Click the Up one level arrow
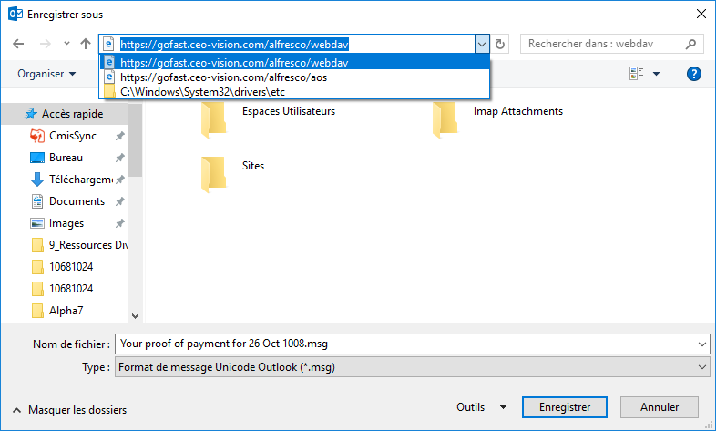The image size is (716, 431). 85,44
